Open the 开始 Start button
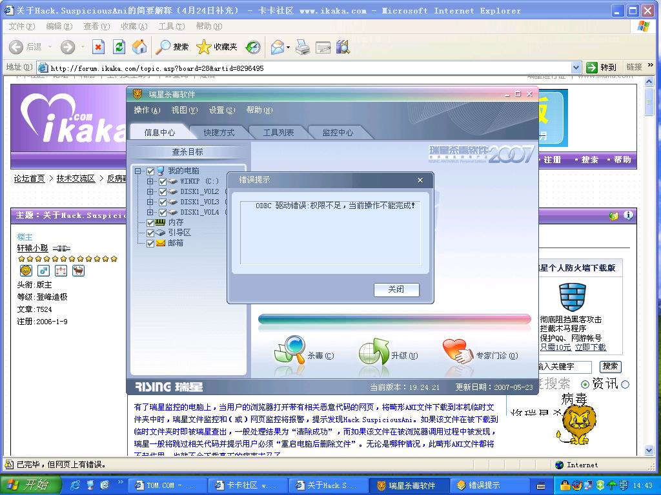The height and width of the screenshot is (495, 661). [x=30, y=485]
